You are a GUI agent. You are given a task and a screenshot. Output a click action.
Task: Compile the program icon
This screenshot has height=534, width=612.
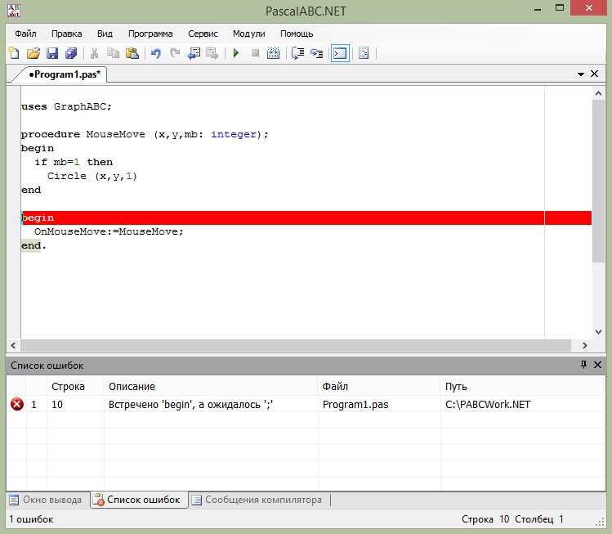[x=273, y=53]
